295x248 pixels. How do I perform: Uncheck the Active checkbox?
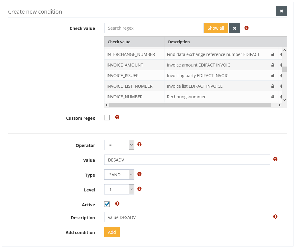point(107,204)
